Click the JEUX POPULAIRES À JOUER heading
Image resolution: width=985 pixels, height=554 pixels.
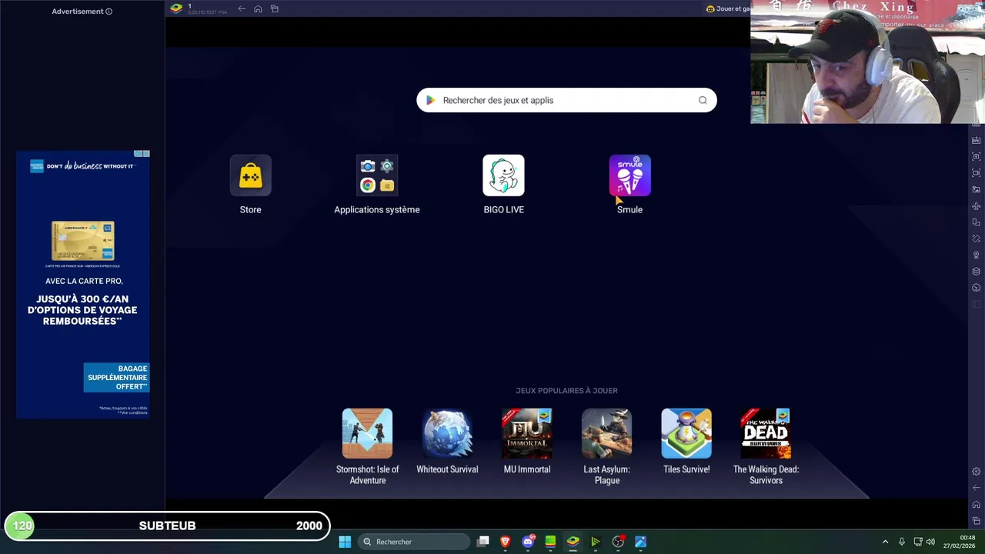coord(566,391)
